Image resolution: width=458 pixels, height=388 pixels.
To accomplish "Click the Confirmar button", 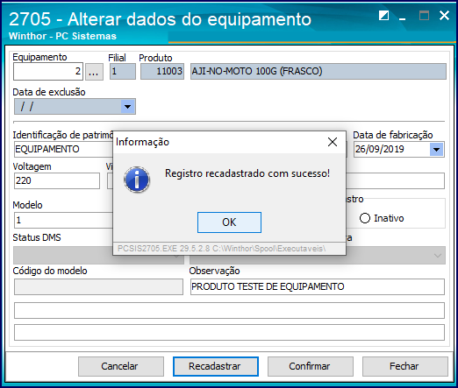I will 311,366.
